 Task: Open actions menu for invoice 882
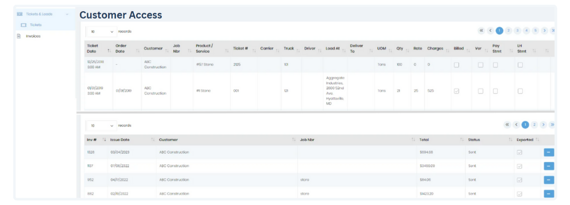coord(549,194)
